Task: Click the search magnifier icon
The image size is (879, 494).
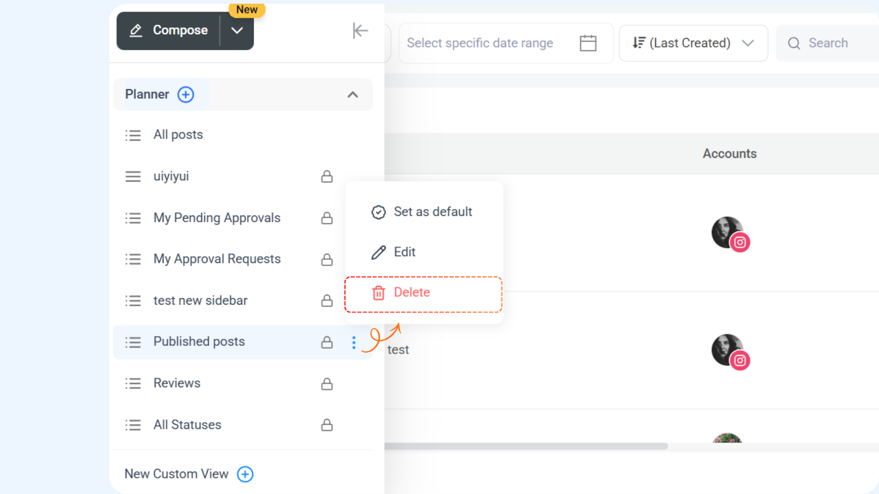Action: point(794,43)
